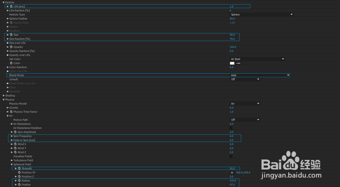This screenshot has width=340, height=187.
Task: Toggle stopwatch for Wind Z
Action: (x=15, y=152)
